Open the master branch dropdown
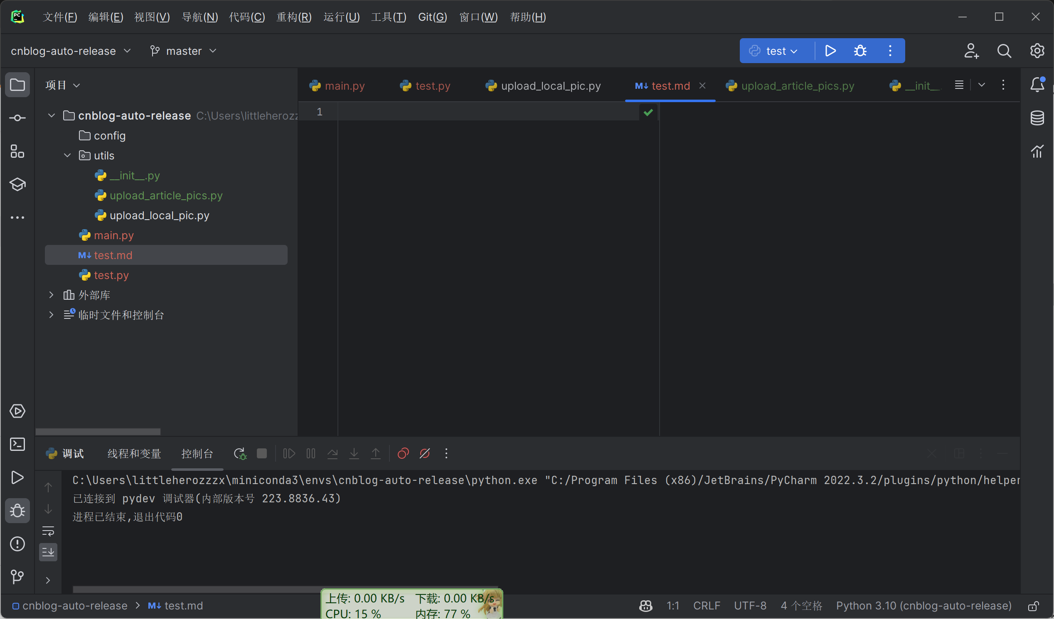 click(183, 51)
